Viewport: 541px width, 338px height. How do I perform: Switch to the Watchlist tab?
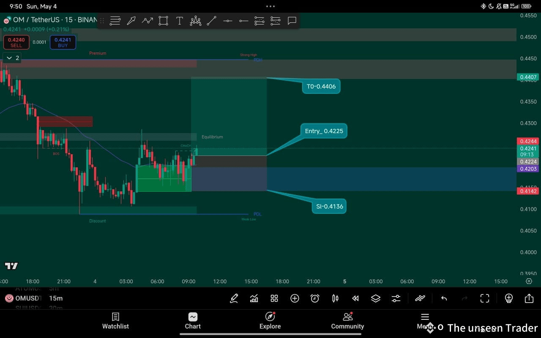click(x=115, y=321)
